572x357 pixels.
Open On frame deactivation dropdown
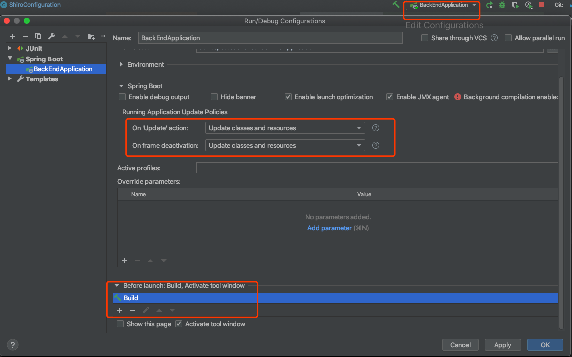click(x=285, y=145)
